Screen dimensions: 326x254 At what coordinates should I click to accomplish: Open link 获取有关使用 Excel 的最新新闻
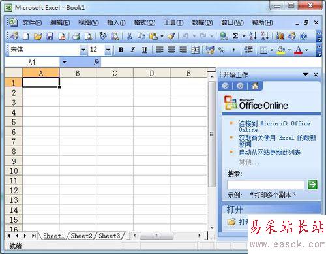coord(277,140)
